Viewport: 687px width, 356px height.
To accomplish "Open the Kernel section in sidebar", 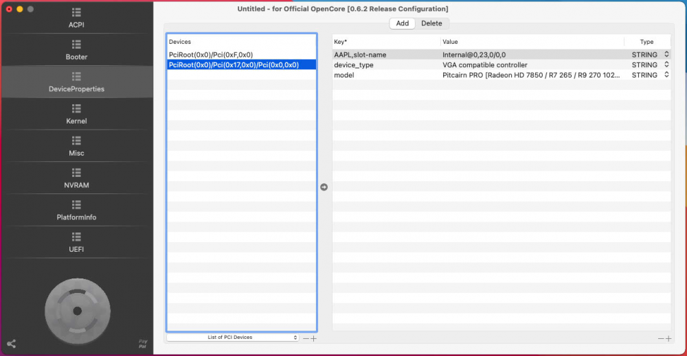I will [76, 114].
